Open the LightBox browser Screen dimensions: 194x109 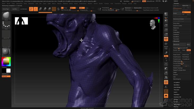tap(15, 9)
